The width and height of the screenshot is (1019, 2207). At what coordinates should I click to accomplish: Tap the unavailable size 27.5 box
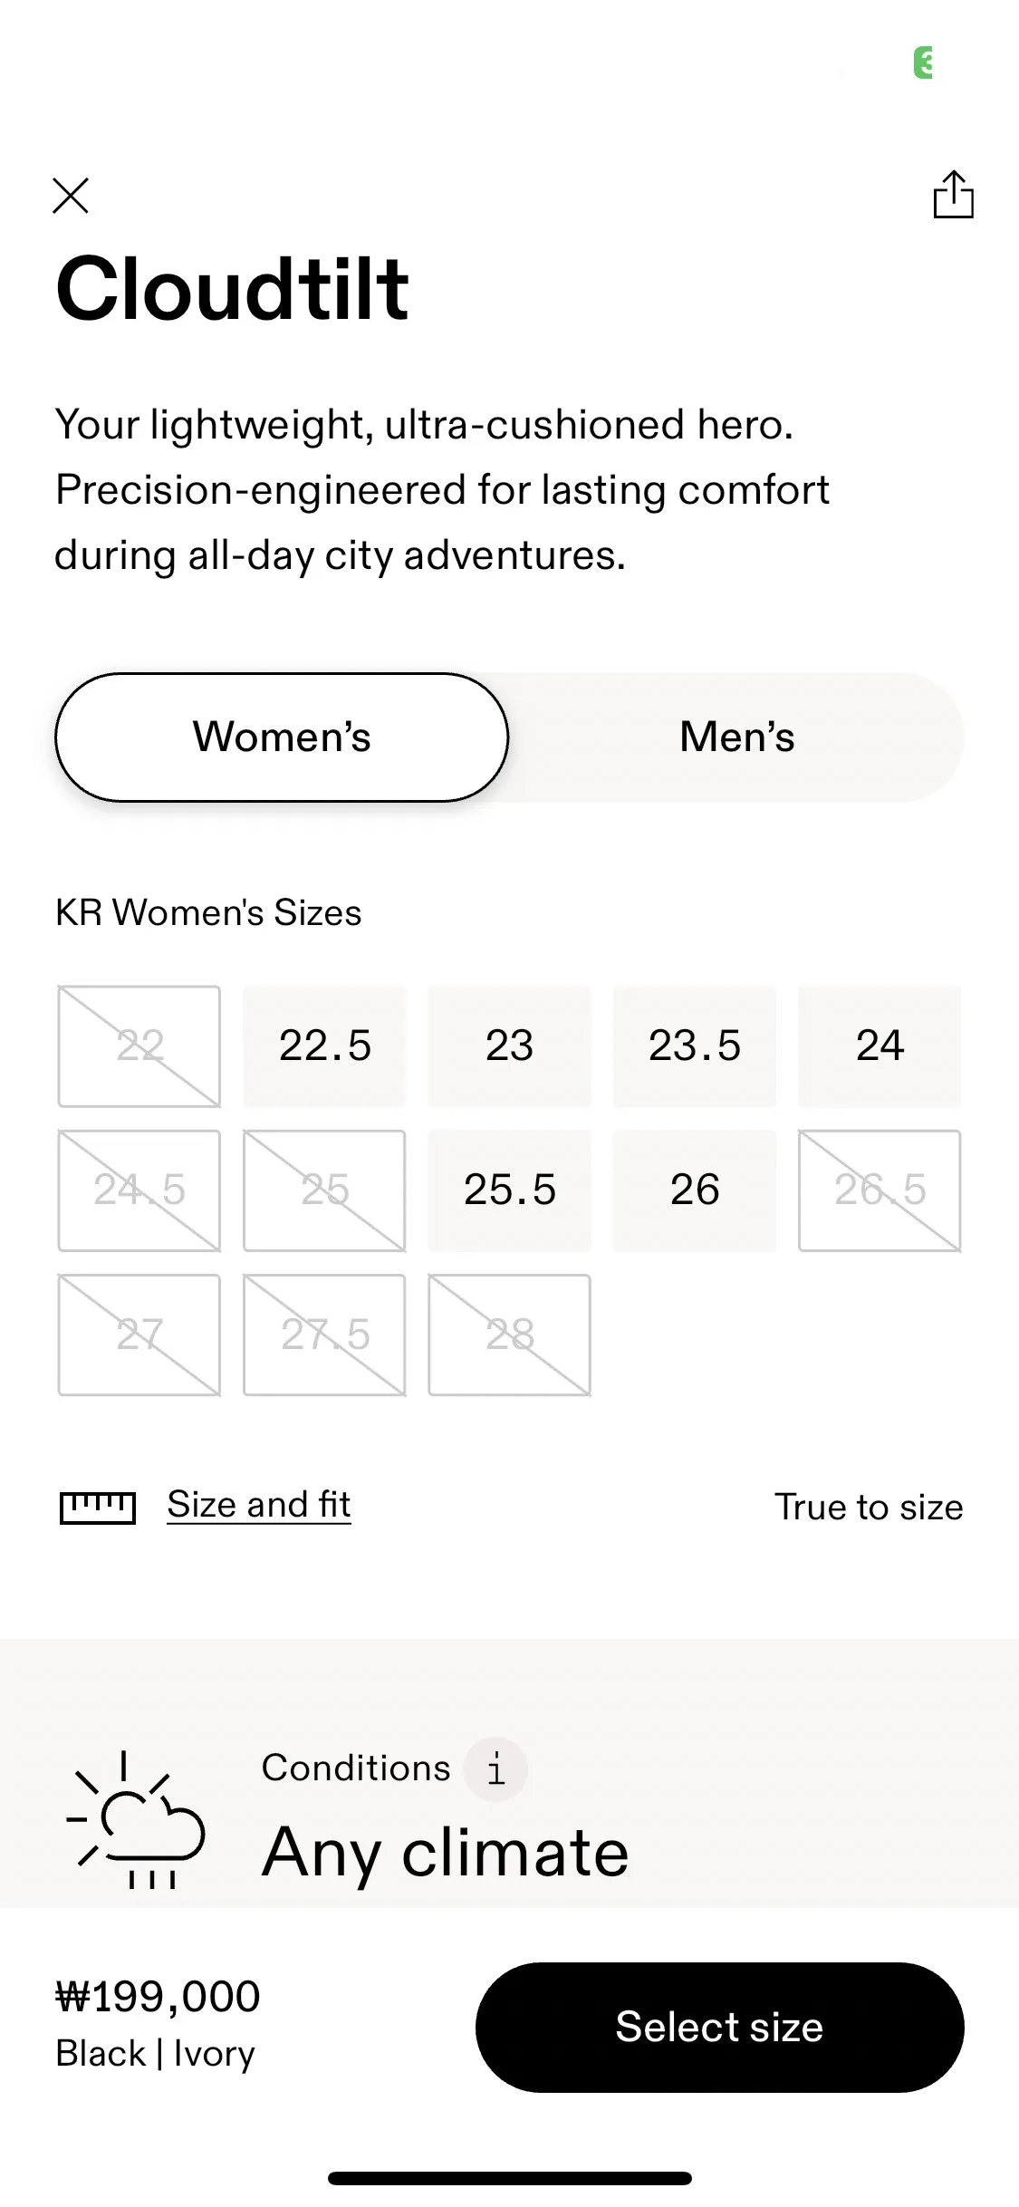click(324, 1335)
